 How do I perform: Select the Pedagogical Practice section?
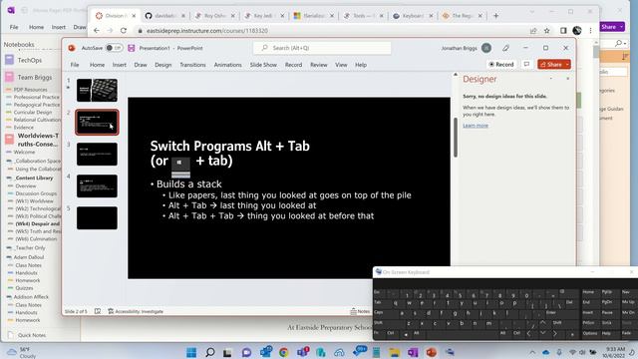pos(37,105)
